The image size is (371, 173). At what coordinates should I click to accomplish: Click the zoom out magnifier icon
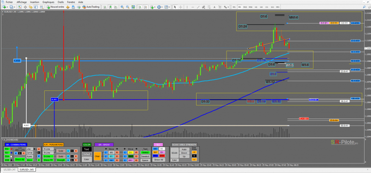tap(128, 7)
